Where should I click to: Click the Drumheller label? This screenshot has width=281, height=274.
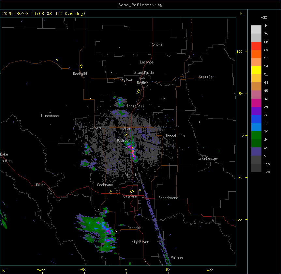[x=208, y=158]
